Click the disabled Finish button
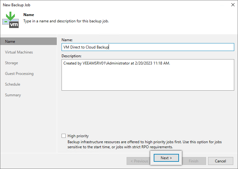Viewport: 238px width, 169px height. [194, 161]
